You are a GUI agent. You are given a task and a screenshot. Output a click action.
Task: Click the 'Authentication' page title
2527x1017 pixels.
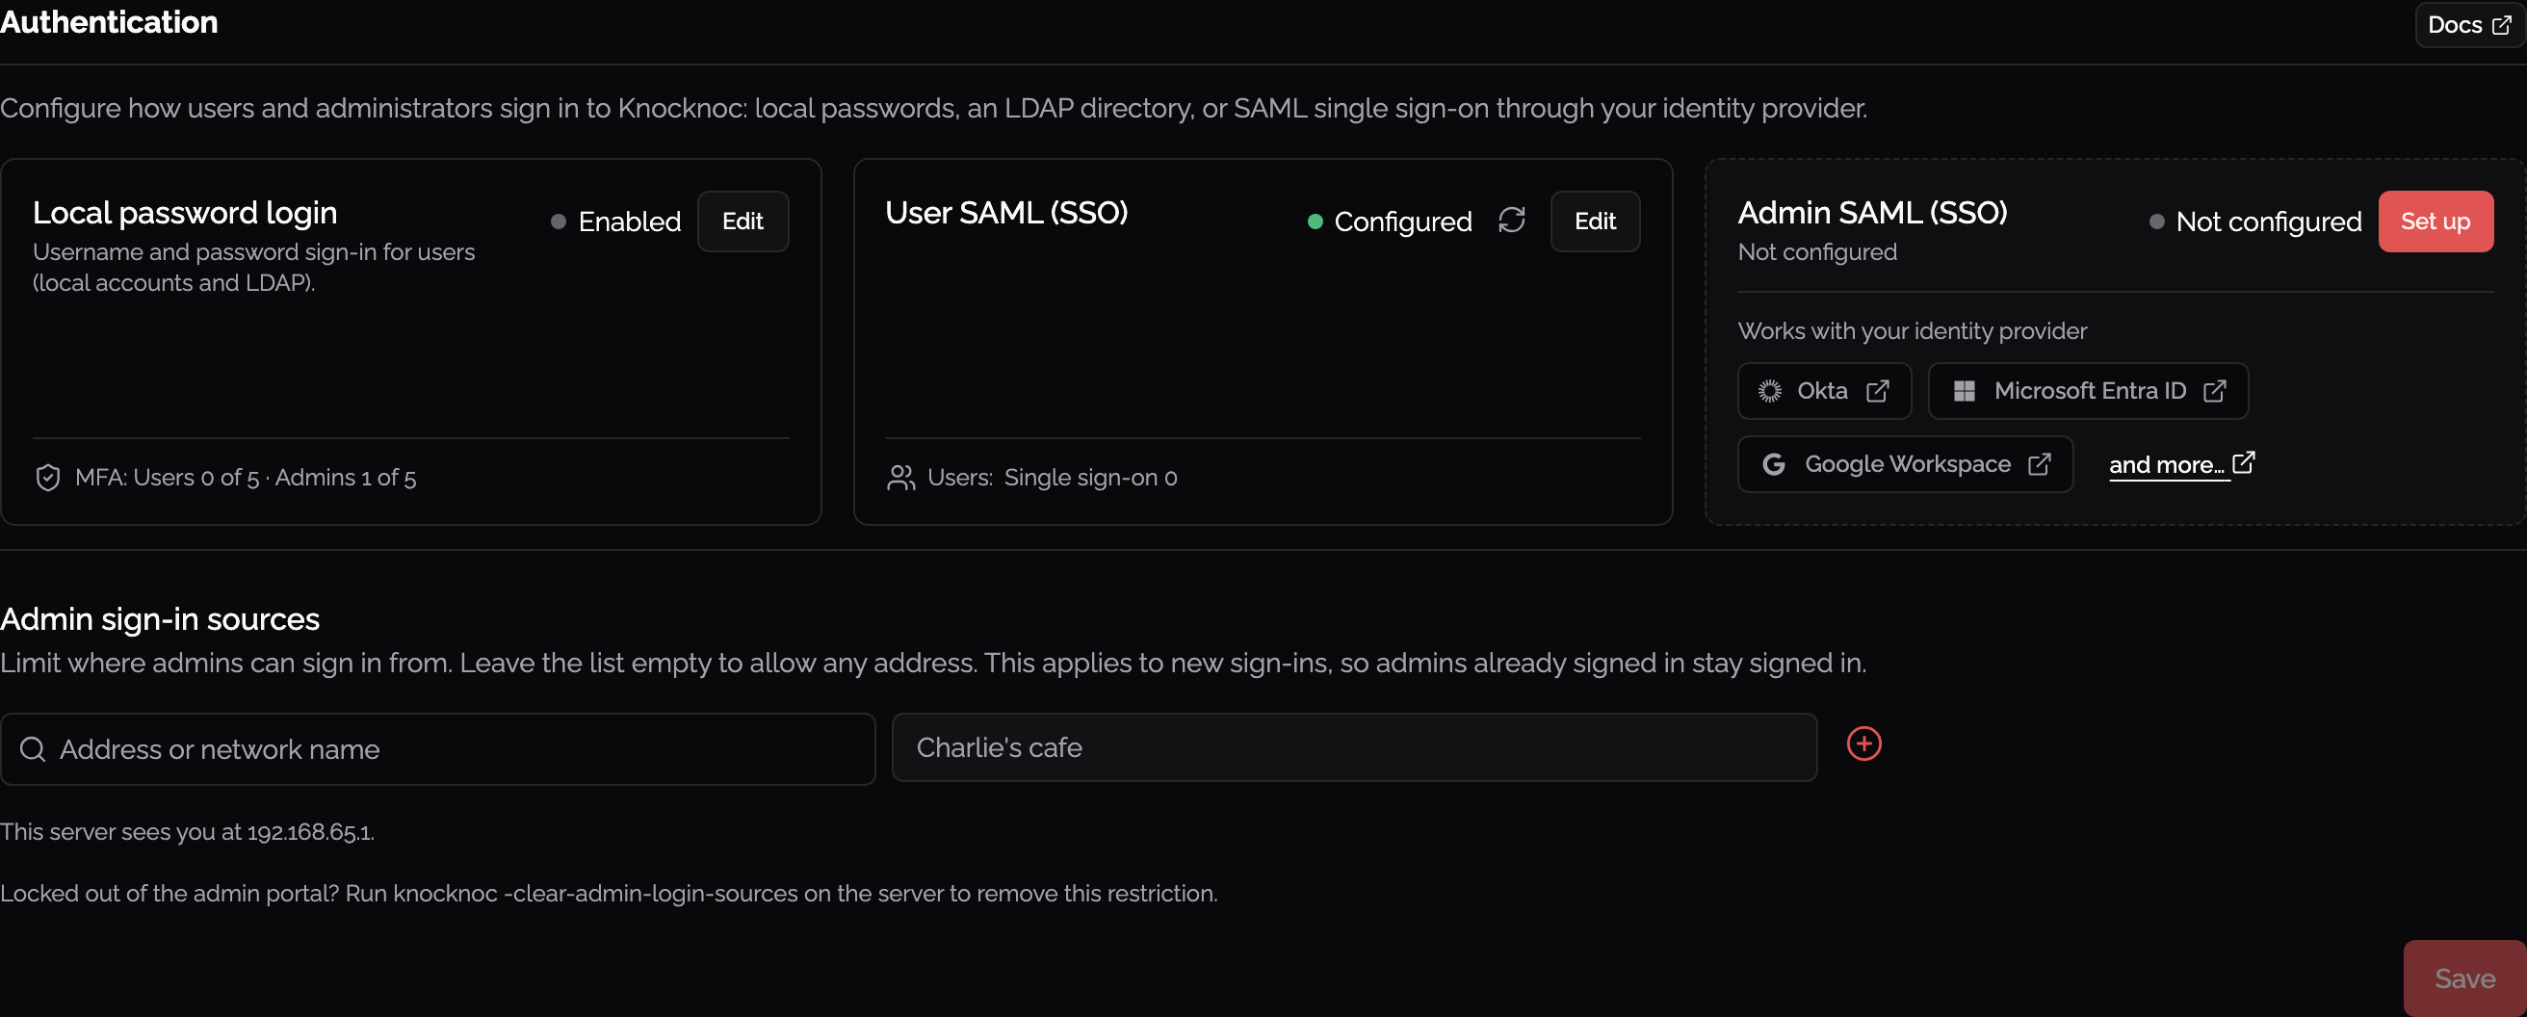pyautogui.click(x=109, y=21)
